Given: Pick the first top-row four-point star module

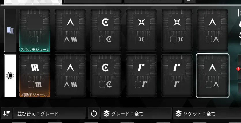Looking at the screenshot, I should 142,30.
